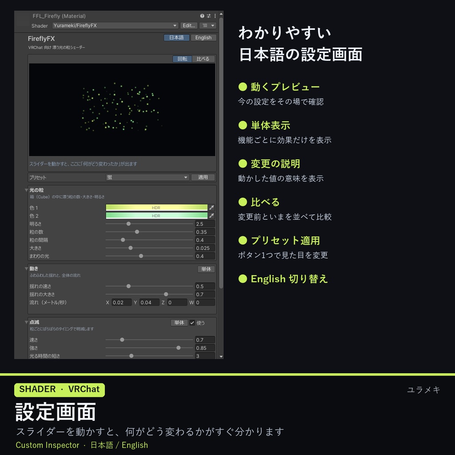
Task: Click the 明るさ value field 2.5
Action: [x=205, y=224]
